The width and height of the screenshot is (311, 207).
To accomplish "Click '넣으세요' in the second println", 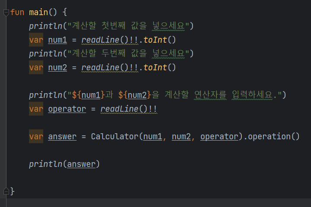I will (x=168, y=53).
